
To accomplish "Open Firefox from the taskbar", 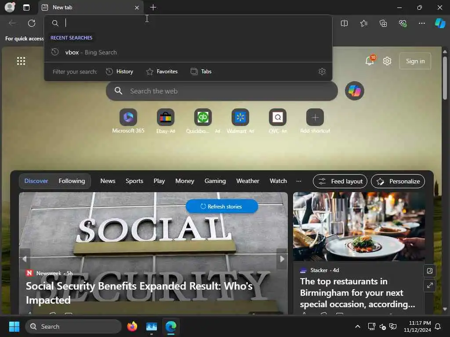I will pyautogui.click(x=132, y=326).
